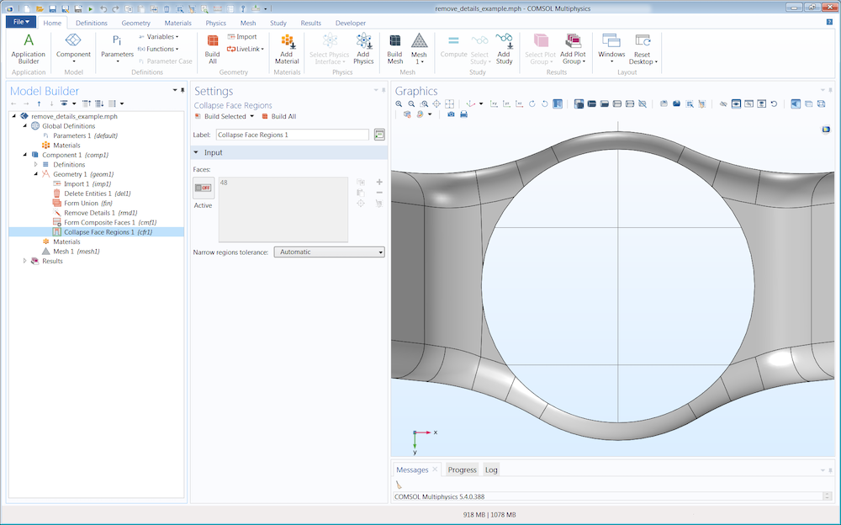Click Build Selected in Settings
Screen dimensions: 841x525
click(220, 116)
